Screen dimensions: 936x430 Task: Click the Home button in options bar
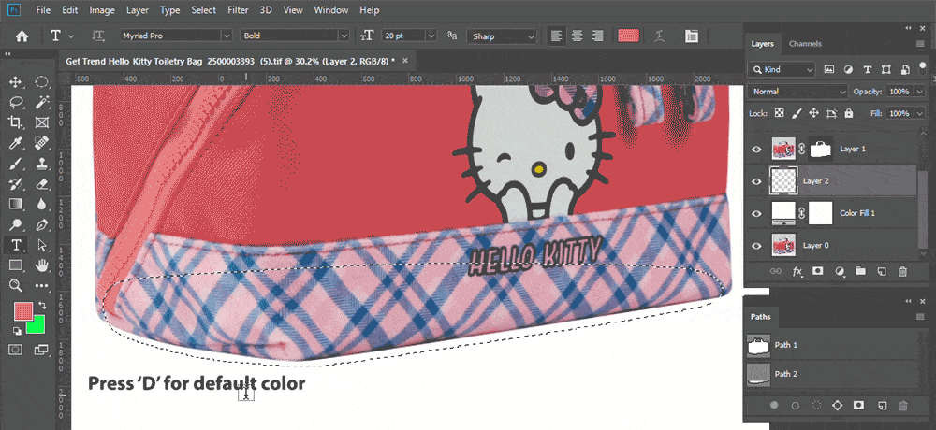click(x=22, y=36)
